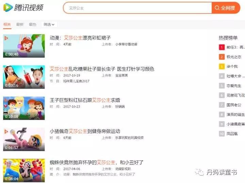Open hot search item 极光之恋

coord(234,57)
